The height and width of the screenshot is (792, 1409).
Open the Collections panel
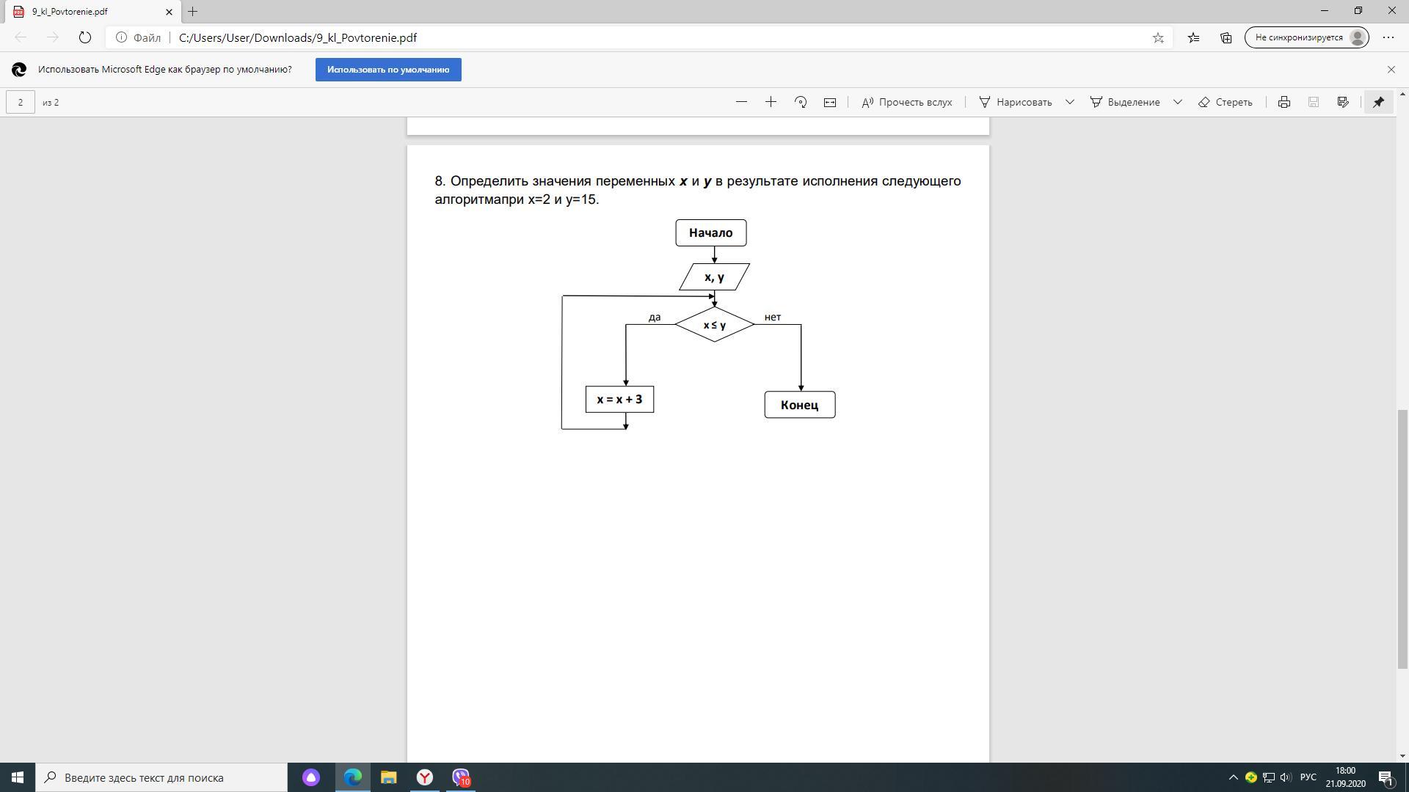tap(1226, 37)
